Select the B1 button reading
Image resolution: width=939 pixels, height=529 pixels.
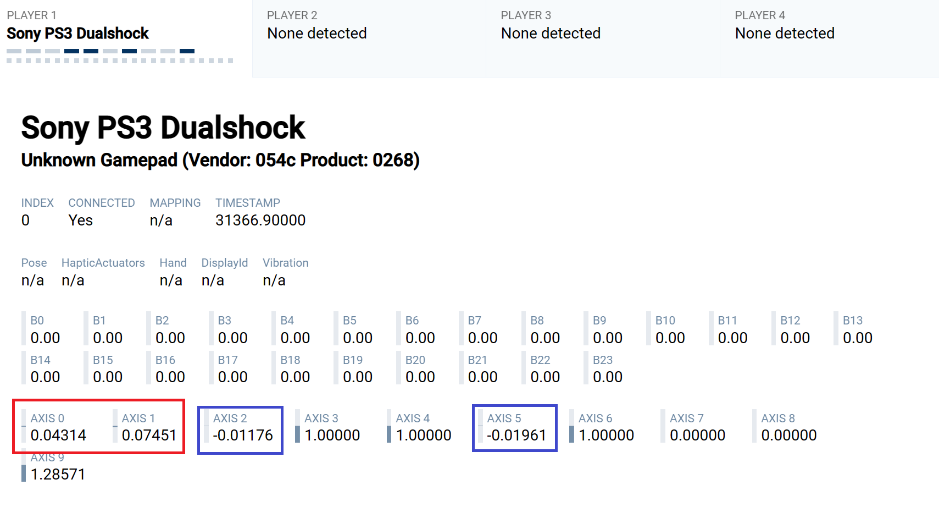click(x=104, y=329)
